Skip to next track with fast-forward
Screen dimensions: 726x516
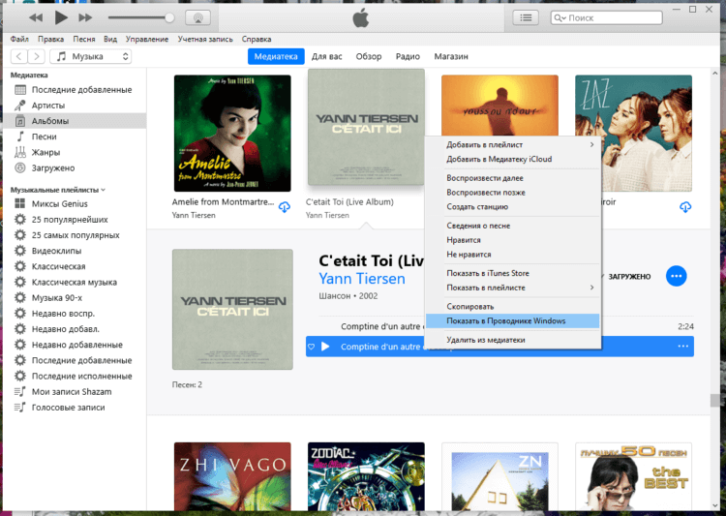pyautogui.click(x=85, y=18)
